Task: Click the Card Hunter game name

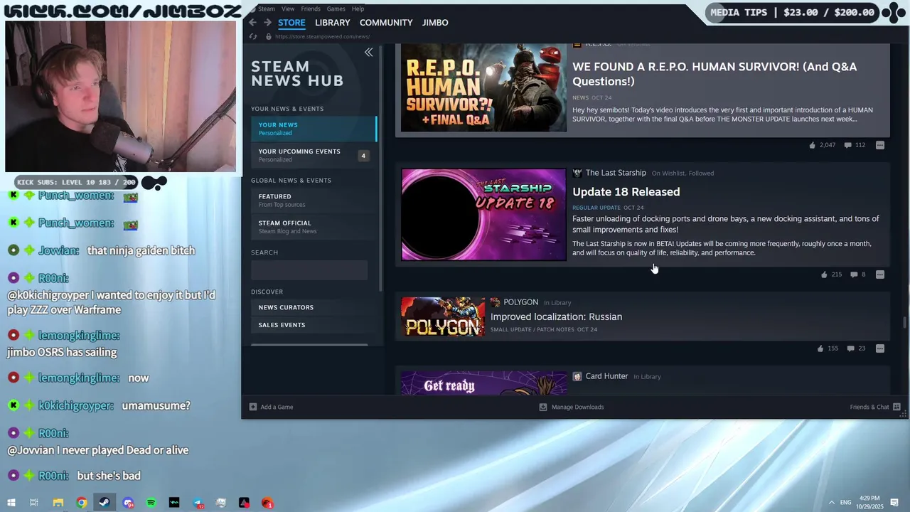Action: click(606, 376)
